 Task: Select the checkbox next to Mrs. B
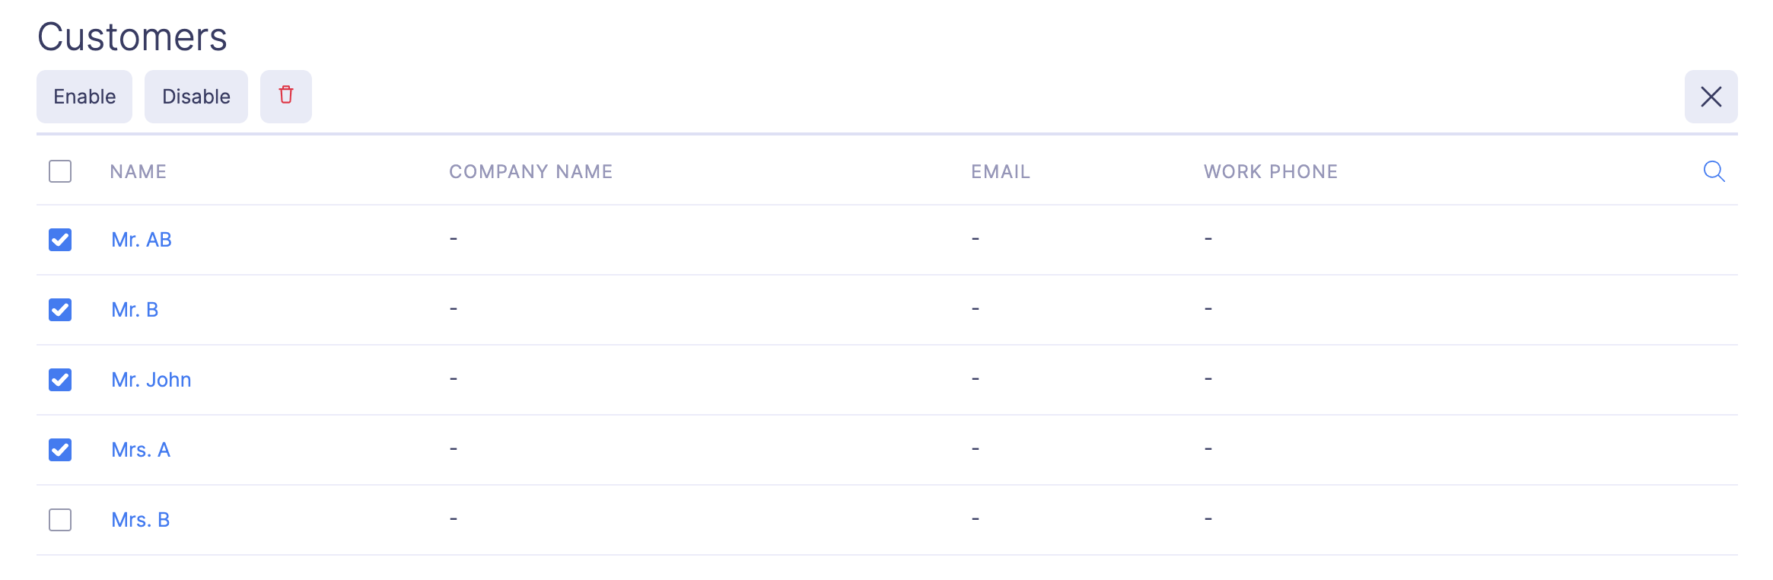tap(59, 519)
